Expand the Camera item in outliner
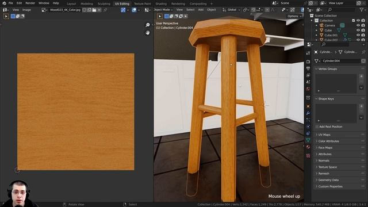 pos(316,25)
